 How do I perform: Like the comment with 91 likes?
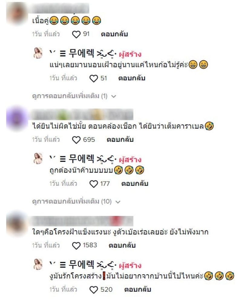pos(76,34)
